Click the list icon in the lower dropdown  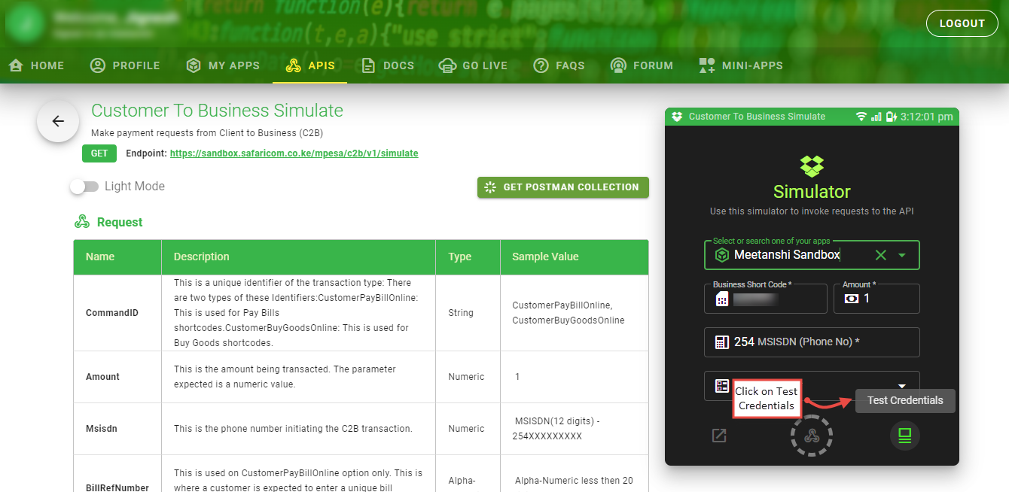[x=721, y=386]
